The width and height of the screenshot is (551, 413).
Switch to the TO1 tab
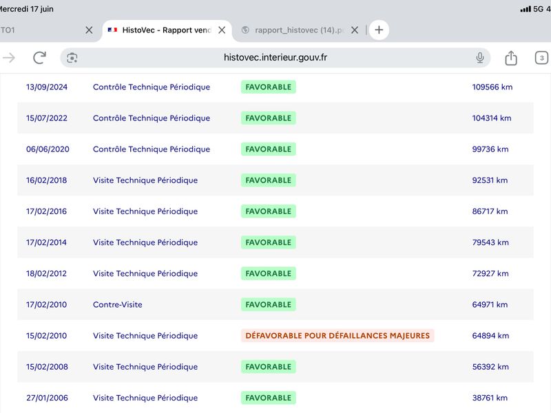click(45, 30)
